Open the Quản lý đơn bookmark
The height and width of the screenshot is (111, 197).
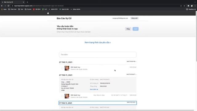pyautogui.click(x=64, y=9)
